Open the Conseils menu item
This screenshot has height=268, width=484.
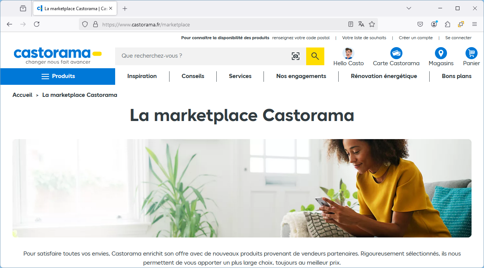pyautogui.click(x=193, y=76)
